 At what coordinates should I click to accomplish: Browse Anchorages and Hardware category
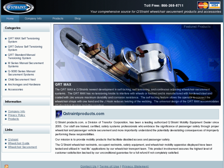24,84
